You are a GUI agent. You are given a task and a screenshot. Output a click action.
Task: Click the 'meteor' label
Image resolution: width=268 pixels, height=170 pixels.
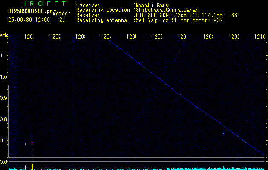tap(62, 14)
